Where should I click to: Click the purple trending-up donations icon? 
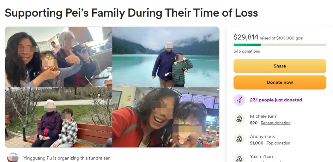239,100
